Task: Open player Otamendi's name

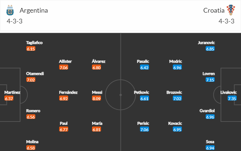Action: tap(35, 74)
